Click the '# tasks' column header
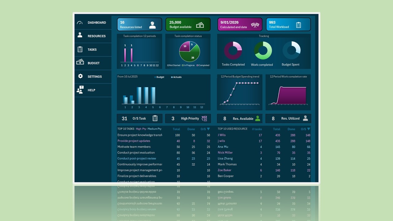Screen dimensions: 393x221 (x=257, y=129)
